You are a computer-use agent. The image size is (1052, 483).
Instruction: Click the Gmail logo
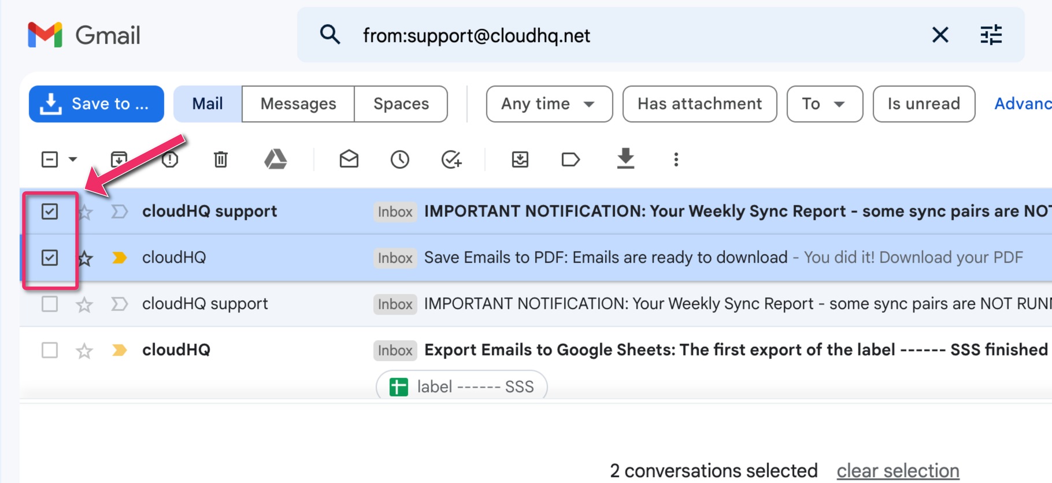point(84,35)
